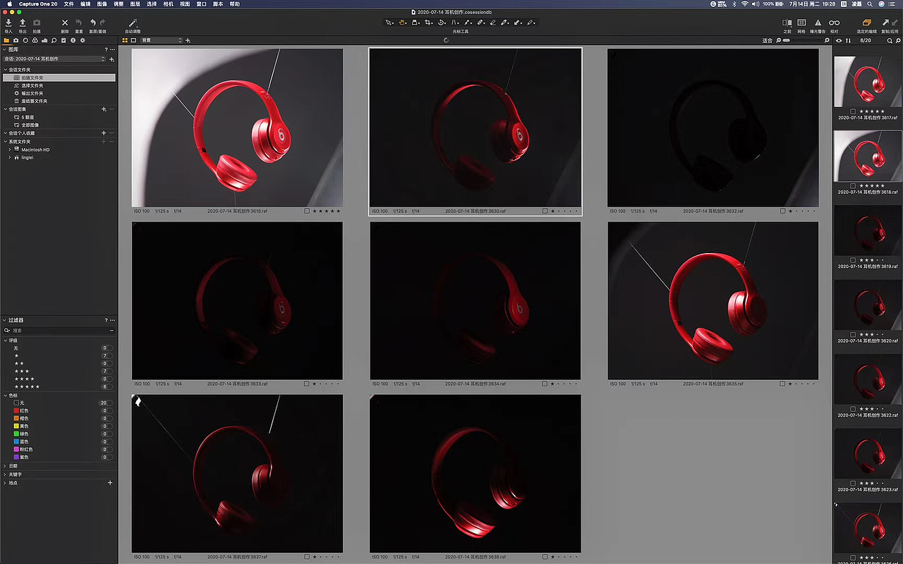Open the 会话 session dropdown
This screenshot has width=903, height=564.
pyautogui.click(x=55, y=59)
